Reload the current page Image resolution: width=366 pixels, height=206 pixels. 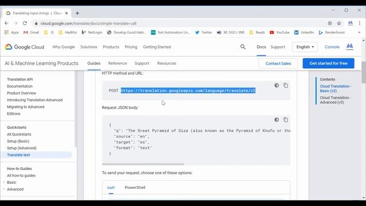(25, 23)
